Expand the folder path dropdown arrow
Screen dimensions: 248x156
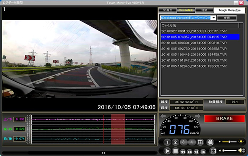point(214,18)
